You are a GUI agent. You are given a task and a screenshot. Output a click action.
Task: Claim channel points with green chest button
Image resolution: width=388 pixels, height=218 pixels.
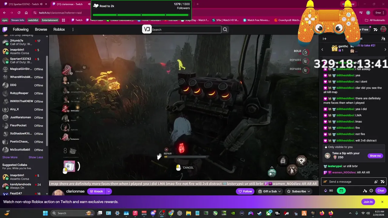coord(341,190)
